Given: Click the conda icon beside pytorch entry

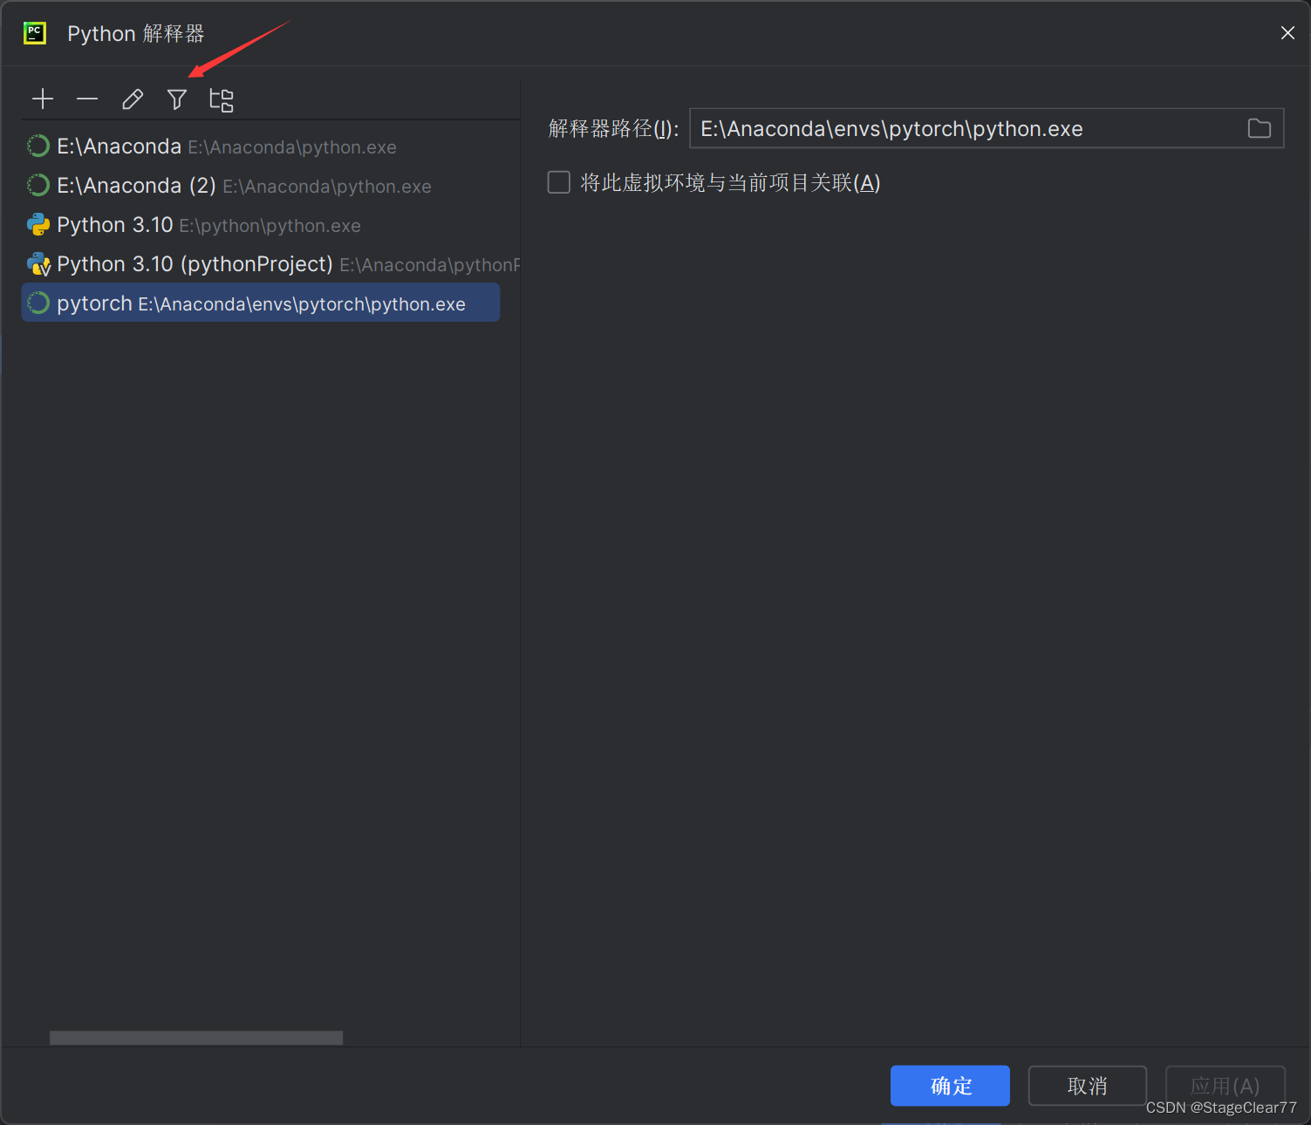Looking at the screenshot, I should [x=38, y=303].
